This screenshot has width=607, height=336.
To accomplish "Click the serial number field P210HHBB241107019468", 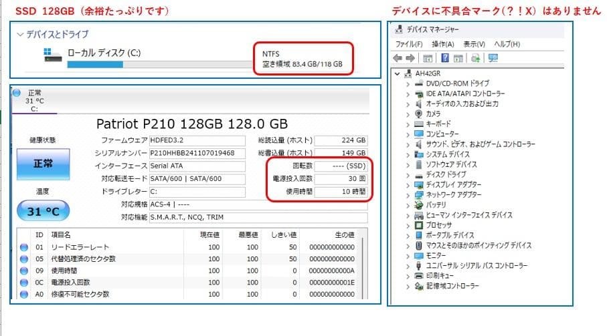I will (x=197, y=153).
